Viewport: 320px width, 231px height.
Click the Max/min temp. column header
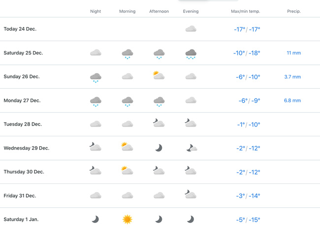(x=246, y=11)
